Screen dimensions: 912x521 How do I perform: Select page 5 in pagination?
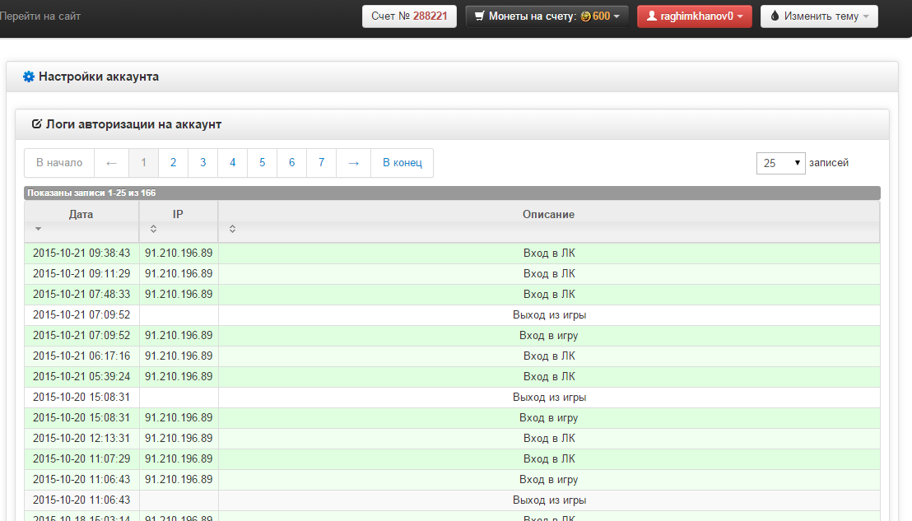[263, 163]
